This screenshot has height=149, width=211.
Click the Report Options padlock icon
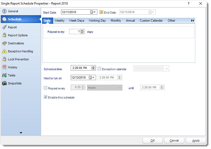(x=4, y=35)
